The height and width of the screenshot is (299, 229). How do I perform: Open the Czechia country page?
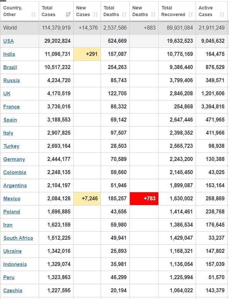tap(13, 290)
